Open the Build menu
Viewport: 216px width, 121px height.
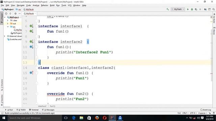pos(52,5)
